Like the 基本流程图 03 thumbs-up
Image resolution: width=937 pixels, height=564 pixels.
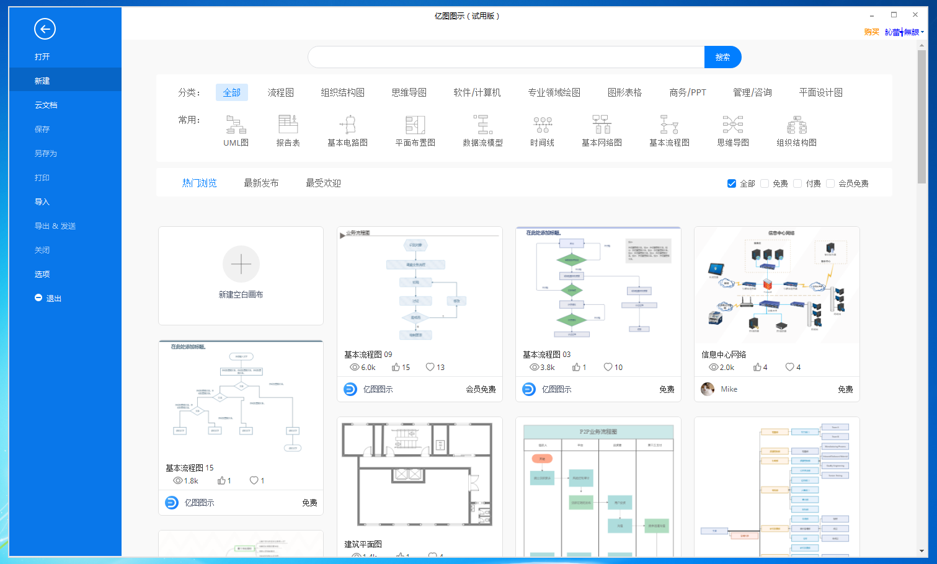coord(576,367)
